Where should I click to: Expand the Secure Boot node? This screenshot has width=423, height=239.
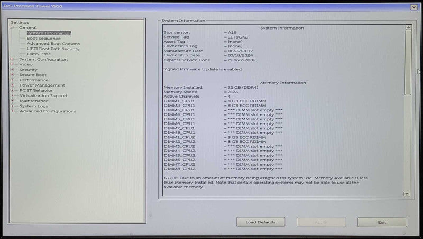tap(12, 74)
